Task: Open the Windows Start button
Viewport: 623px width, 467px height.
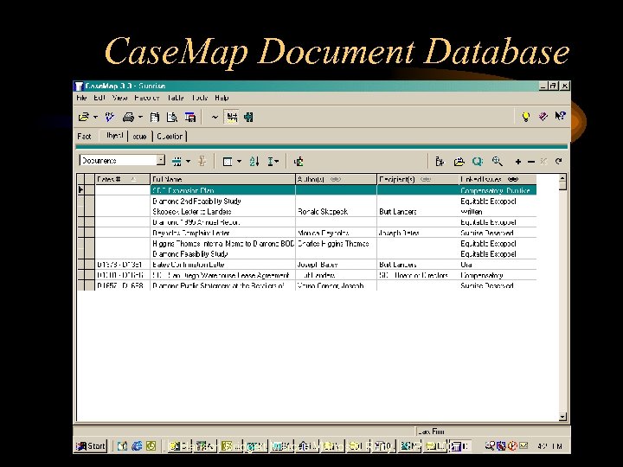Action: coord(91,446)
